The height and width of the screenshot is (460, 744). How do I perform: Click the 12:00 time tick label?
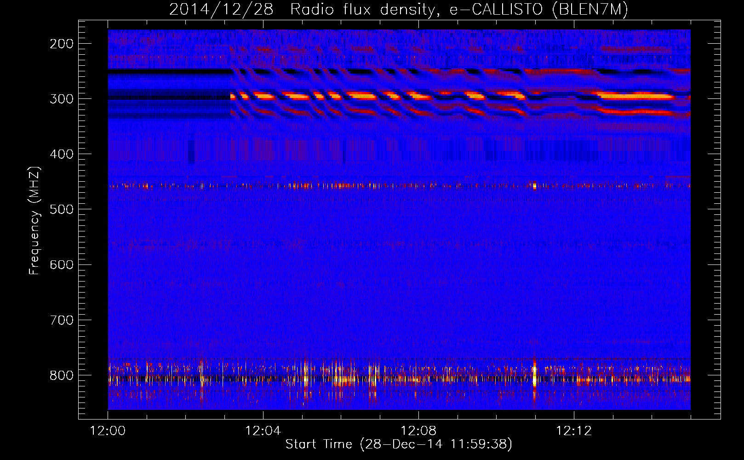coord(108,431)
